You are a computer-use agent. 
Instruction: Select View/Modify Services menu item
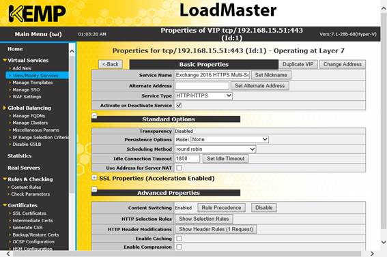(x=35, y=76)
